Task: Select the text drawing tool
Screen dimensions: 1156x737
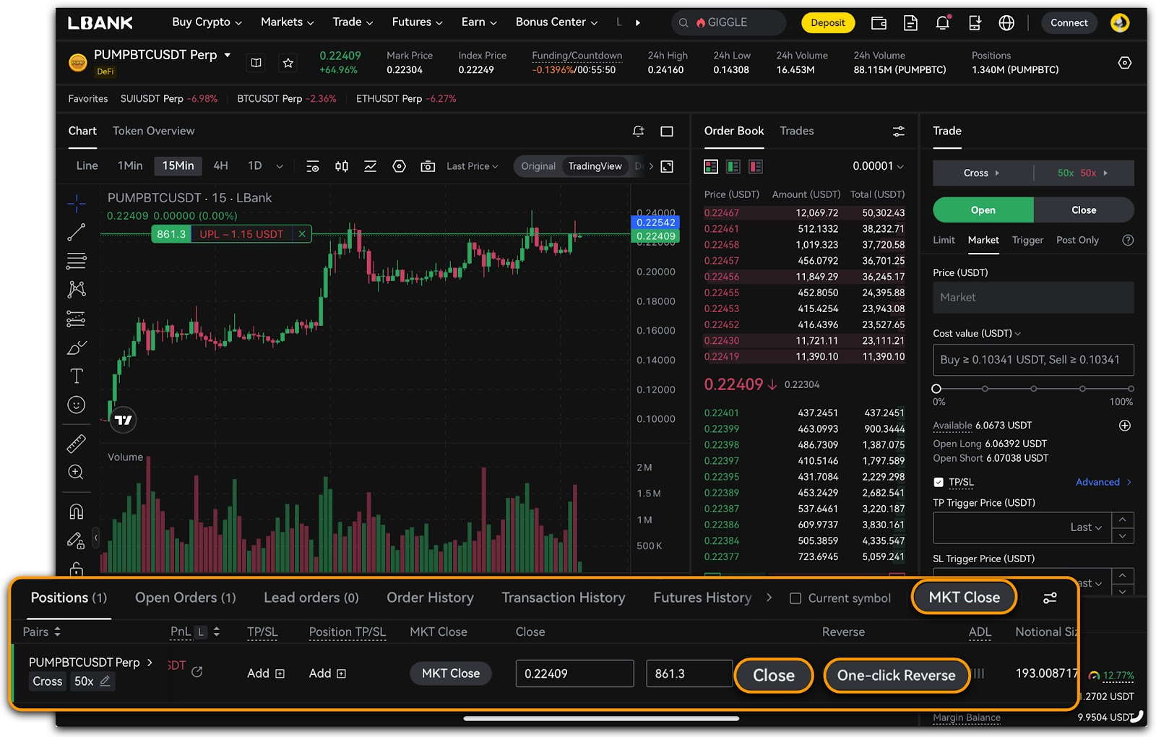Action: pyautogui.click(x=76, y=376)
